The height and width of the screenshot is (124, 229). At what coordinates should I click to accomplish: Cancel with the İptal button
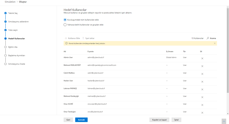tap(176, 120)
